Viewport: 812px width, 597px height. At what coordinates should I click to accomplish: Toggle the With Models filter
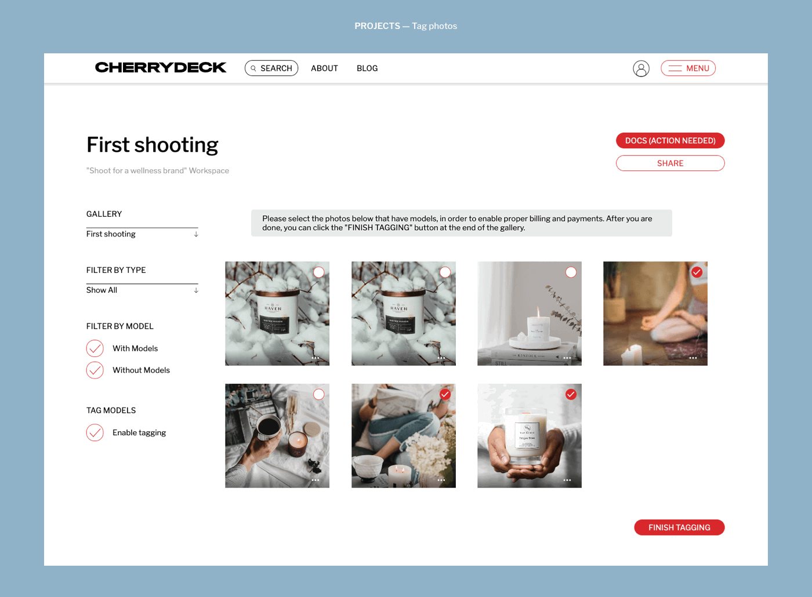[x=95, y=348]
